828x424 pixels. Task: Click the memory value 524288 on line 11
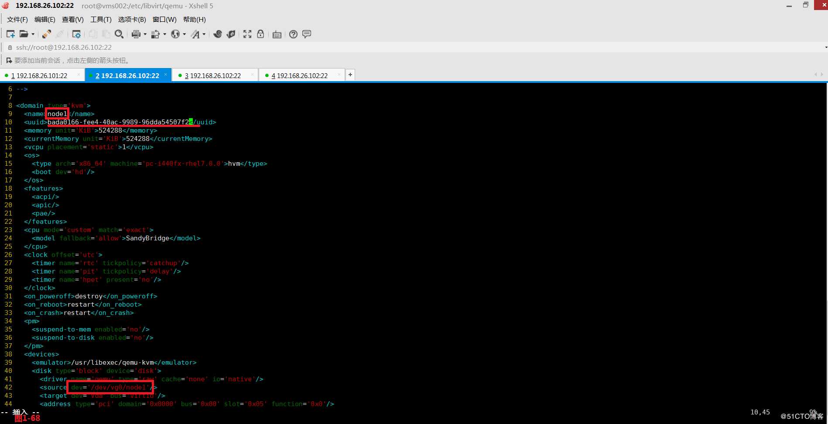tap(110, 130)
